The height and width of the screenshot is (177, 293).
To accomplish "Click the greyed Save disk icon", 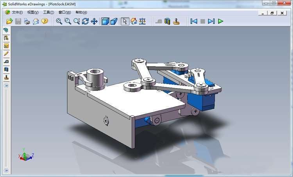I will [x=18, y=21].
